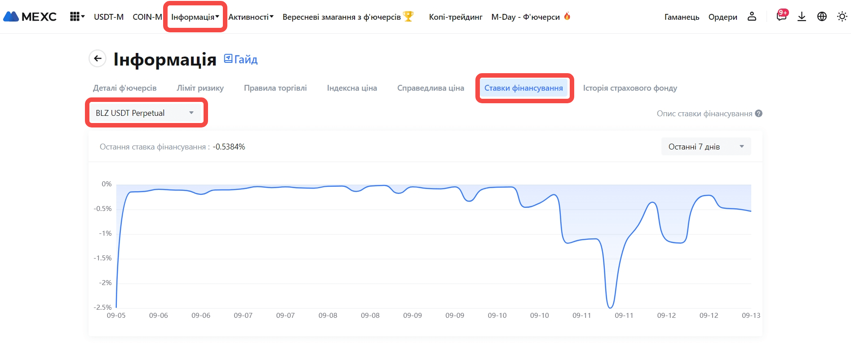Click the lowest dip on funding chart

(610, 307)
